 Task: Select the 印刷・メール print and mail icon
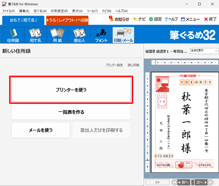coord(124,35)
